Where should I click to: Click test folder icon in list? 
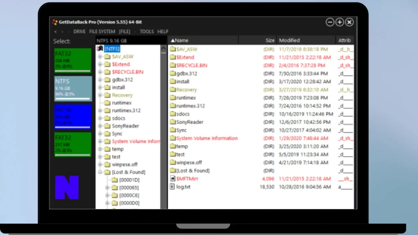tap(173, 154)
